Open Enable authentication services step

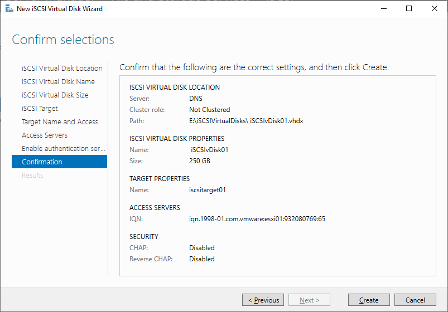click(64, 148)
